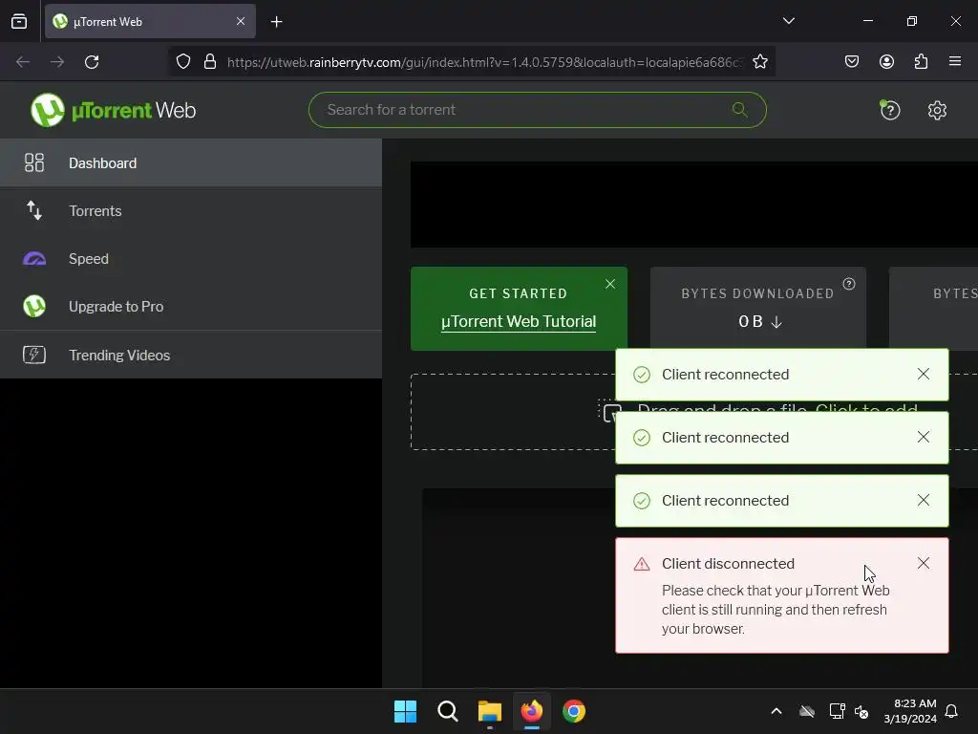Show hidden system tray icons
Viewport: 978px width, 734px height.
pyautogui.click(x=776, y=711)
